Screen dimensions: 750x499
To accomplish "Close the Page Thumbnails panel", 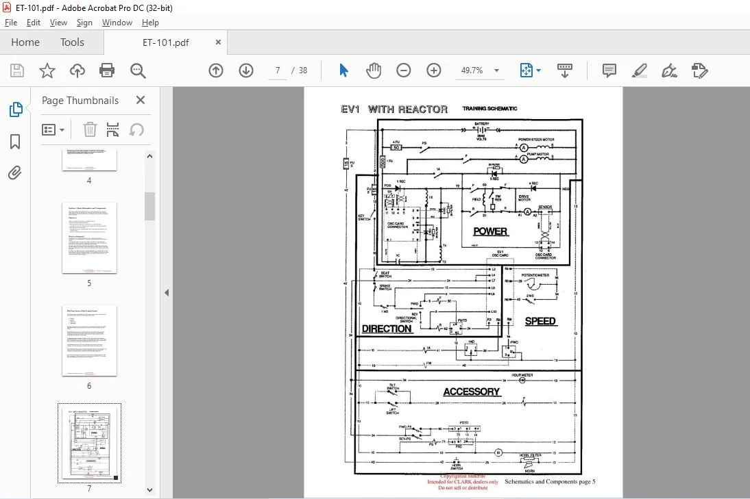I will pyautogui.click(x=140, y=100).
